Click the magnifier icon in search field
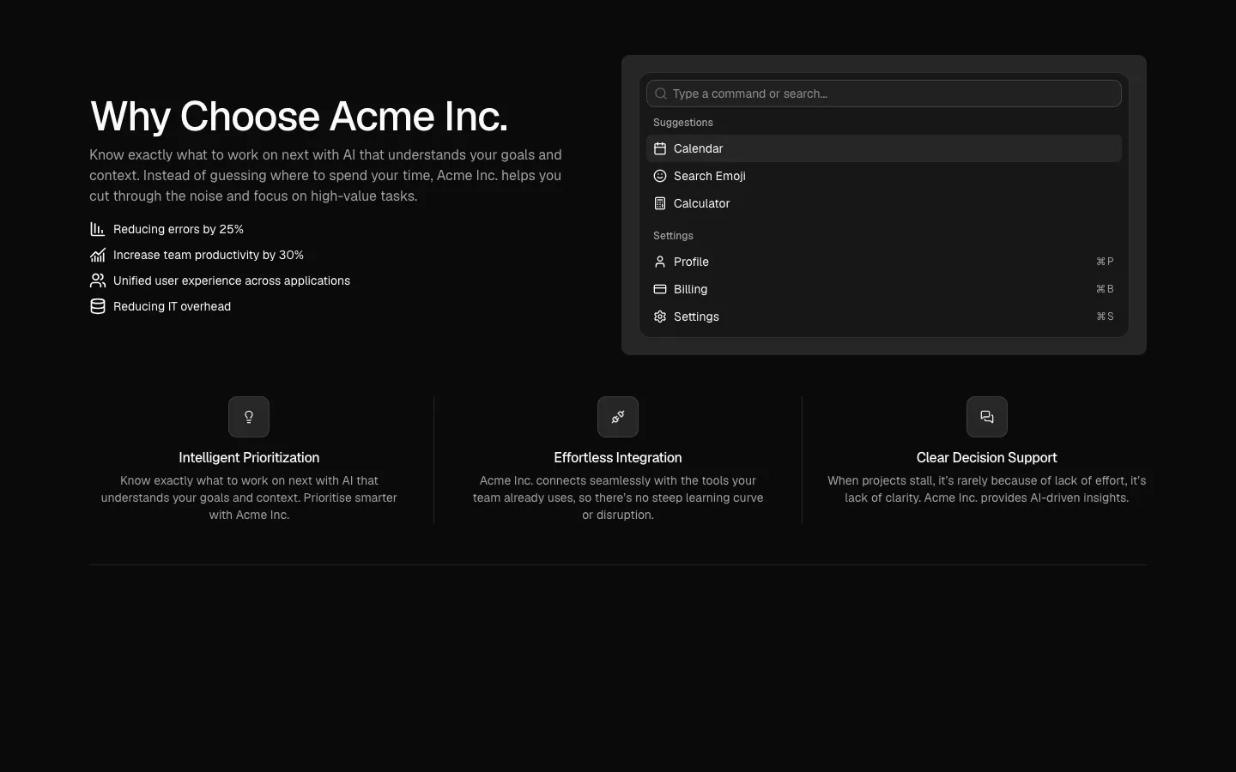Viewport: 1236px width, 772px height. click(x=661, y=93)
